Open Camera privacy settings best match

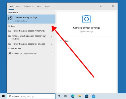(x=31, y=19)
